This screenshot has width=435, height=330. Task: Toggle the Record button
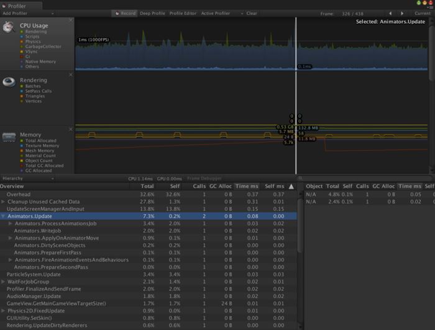[x=125, y=13]
